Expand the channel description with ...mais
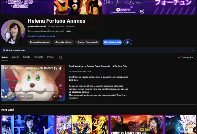The height and width of the screenshot is (134, 197). tap(68, 31)
